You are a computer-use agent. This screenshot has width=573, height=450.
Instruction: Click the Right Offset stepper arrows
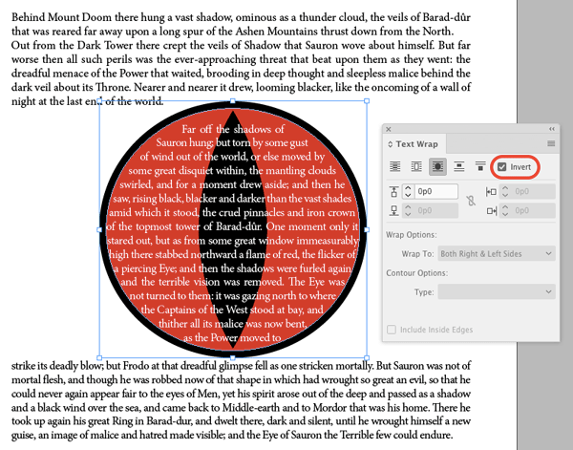505,210
